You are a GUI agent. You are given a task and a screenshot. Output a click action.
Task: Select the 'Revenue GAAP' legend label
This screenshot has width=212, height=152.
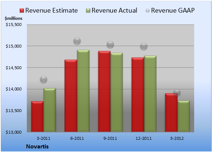click(173, 10)
